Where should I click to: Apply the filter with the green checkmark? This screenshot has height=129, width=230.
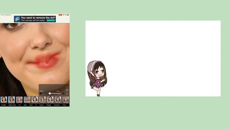point(67,87)
